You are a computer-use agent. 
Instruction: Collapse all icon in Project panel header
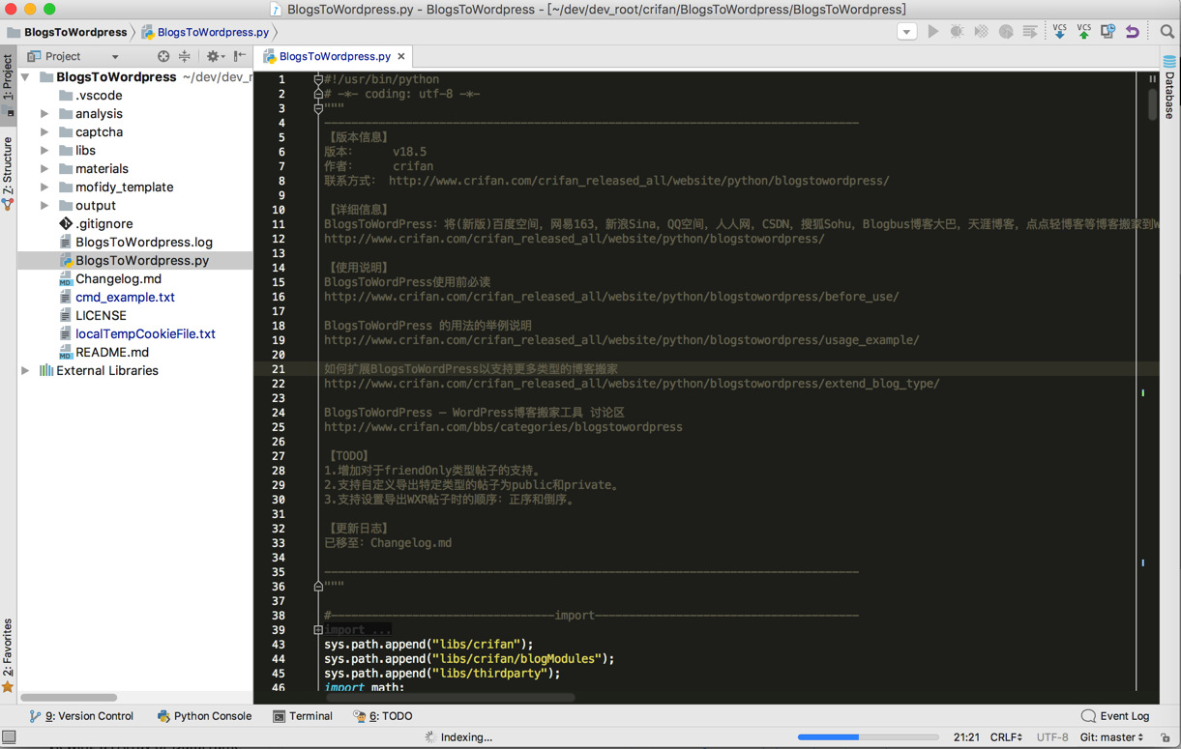coord(184,56)
